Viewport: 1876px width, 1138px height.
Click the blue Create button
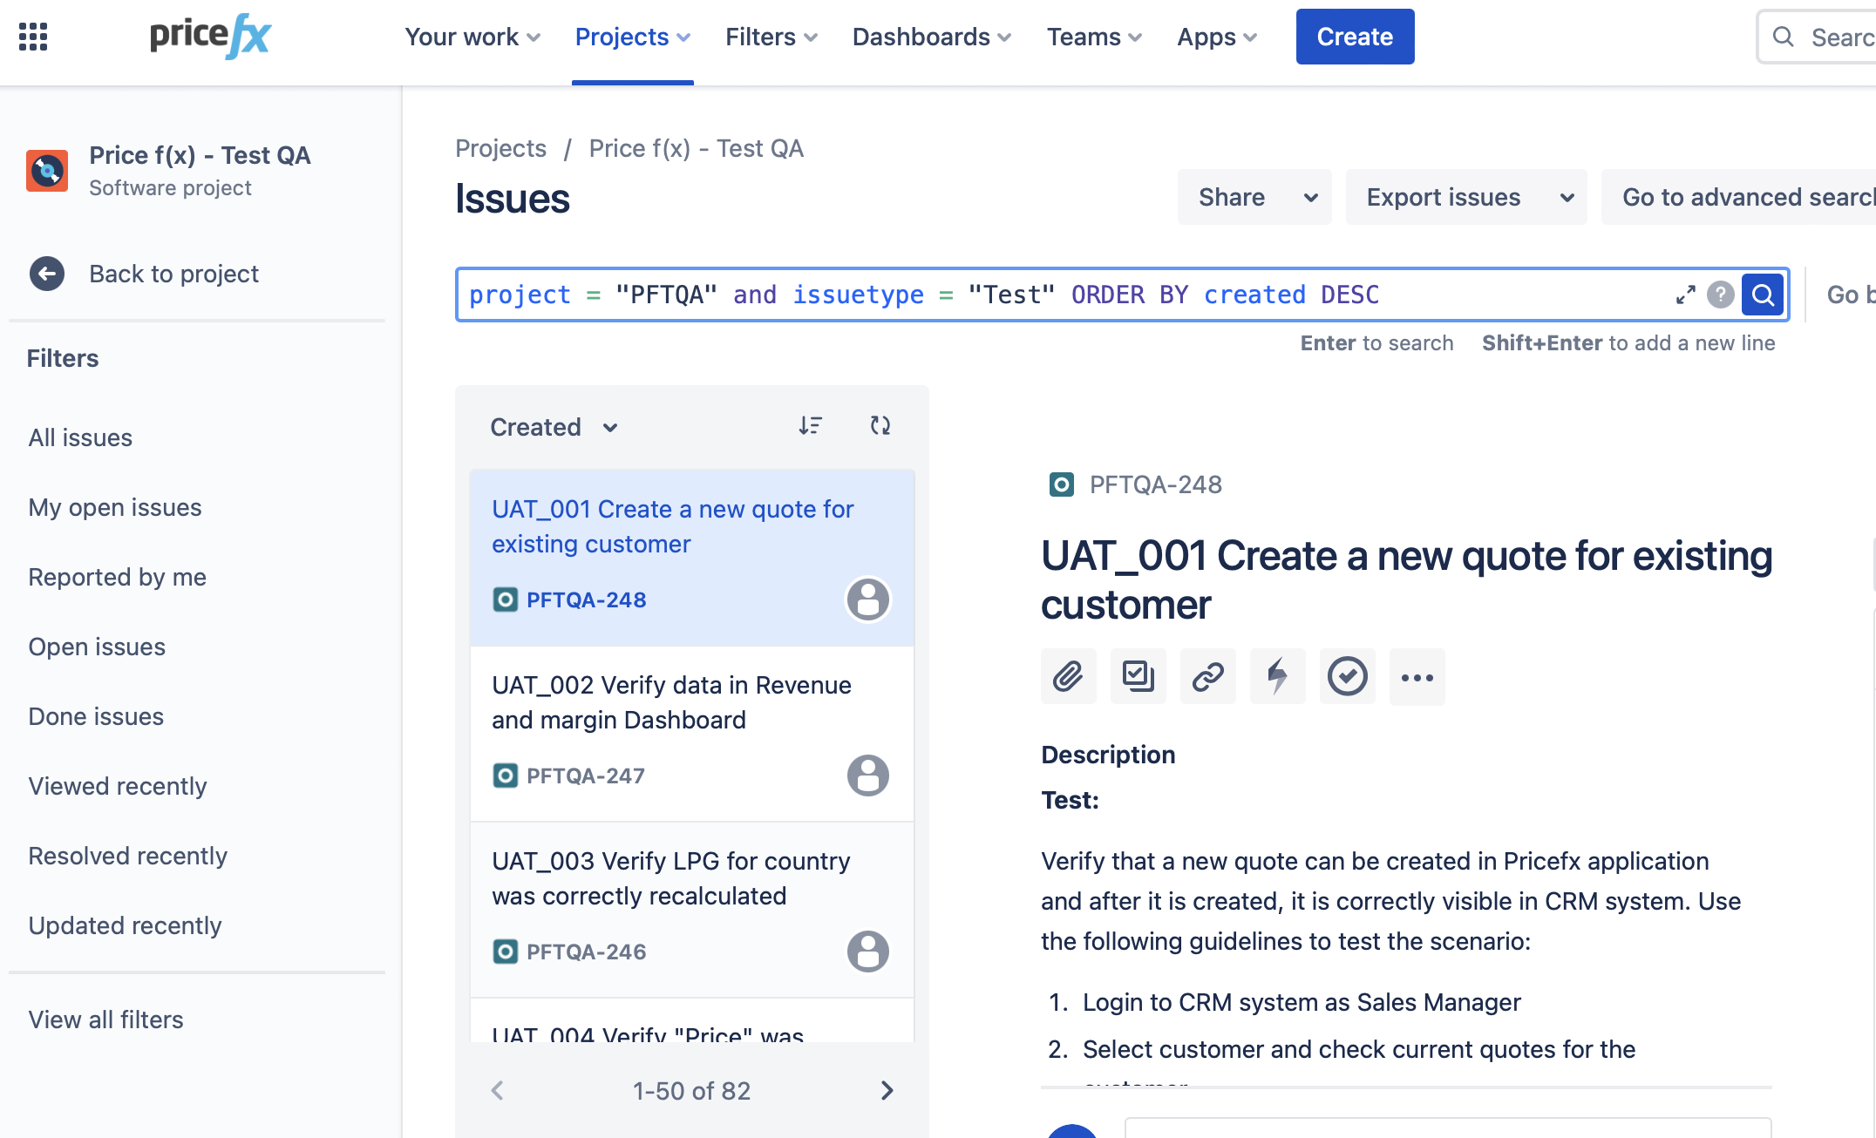pos(1355,37)
